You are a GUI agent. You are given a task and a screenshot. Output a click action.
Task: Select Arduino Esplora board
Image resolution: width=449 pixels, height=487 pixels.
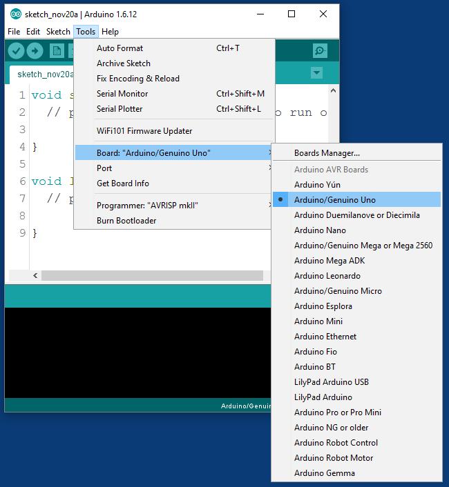356,306
